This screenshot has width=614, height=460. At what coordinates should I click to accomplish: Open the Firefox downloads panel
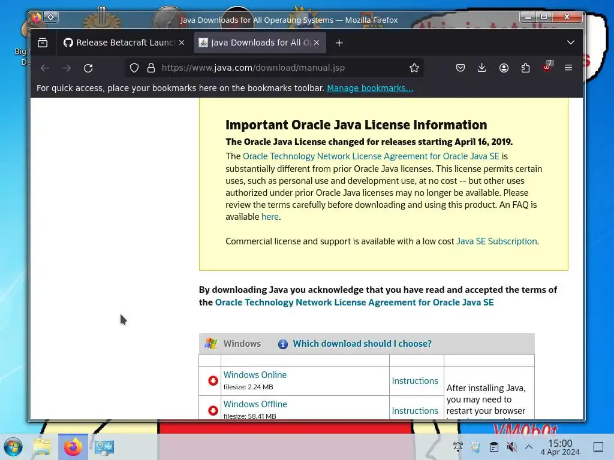point(482,68)
